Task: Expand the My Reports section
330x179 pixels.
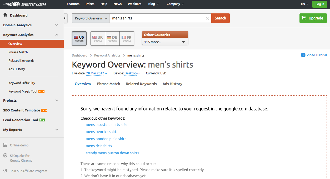Action: tap(32, 130)
